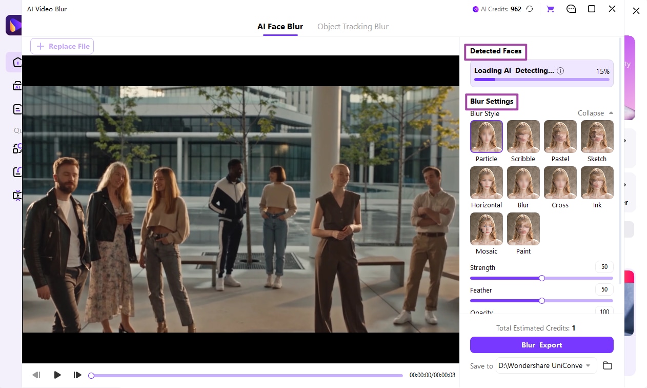Screen dimensions: 647x388
Task: Open the shopping cart to buy credits
Action: coord(551,9)
